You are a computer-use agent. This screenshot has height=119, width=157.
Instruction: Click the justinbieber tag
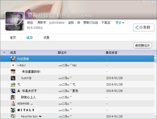coord(57,23)
